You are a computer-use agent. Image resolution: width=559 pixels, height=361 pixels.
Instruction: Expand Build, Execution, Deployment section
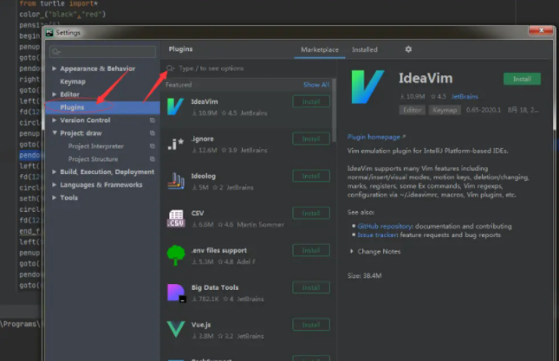click(x=55, y=172)
